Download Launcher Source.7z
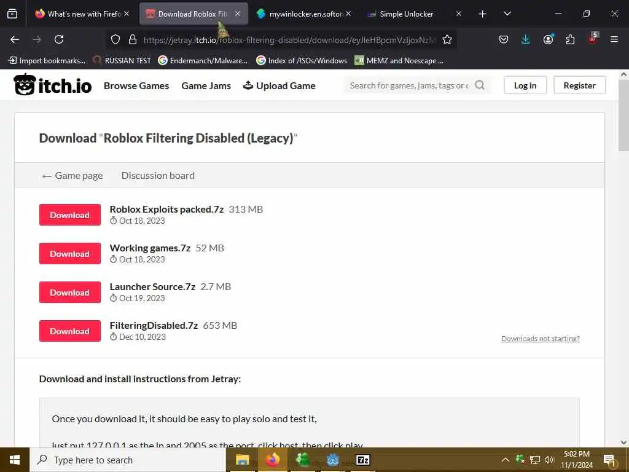 point(70,292)
